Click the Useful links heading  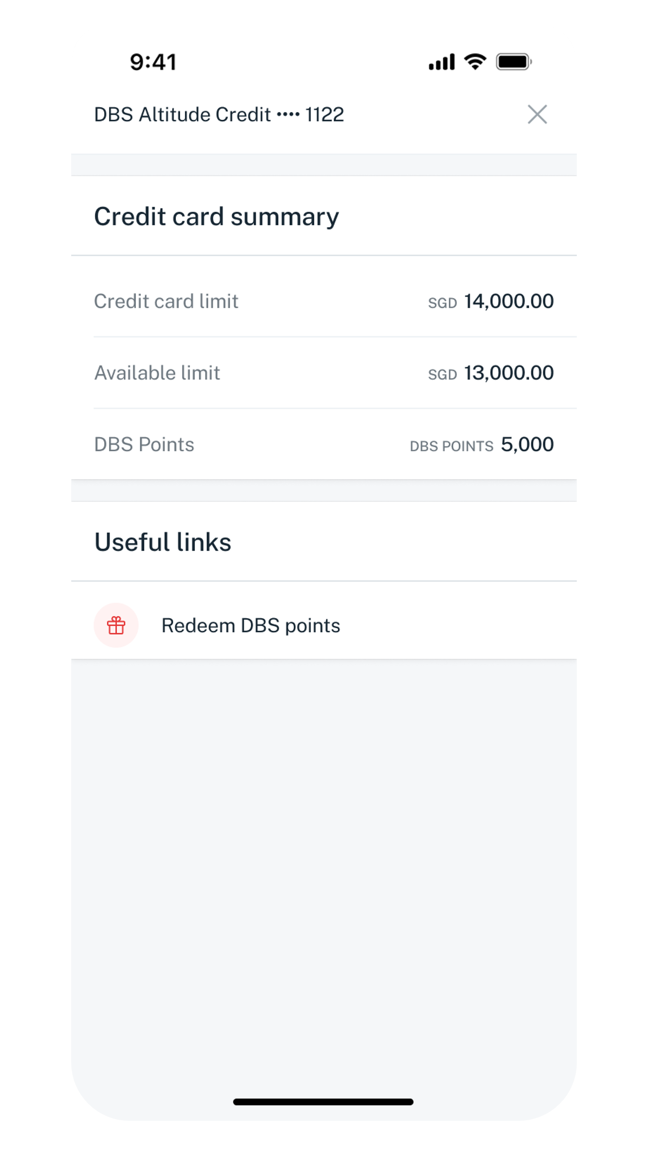point(163,542)
